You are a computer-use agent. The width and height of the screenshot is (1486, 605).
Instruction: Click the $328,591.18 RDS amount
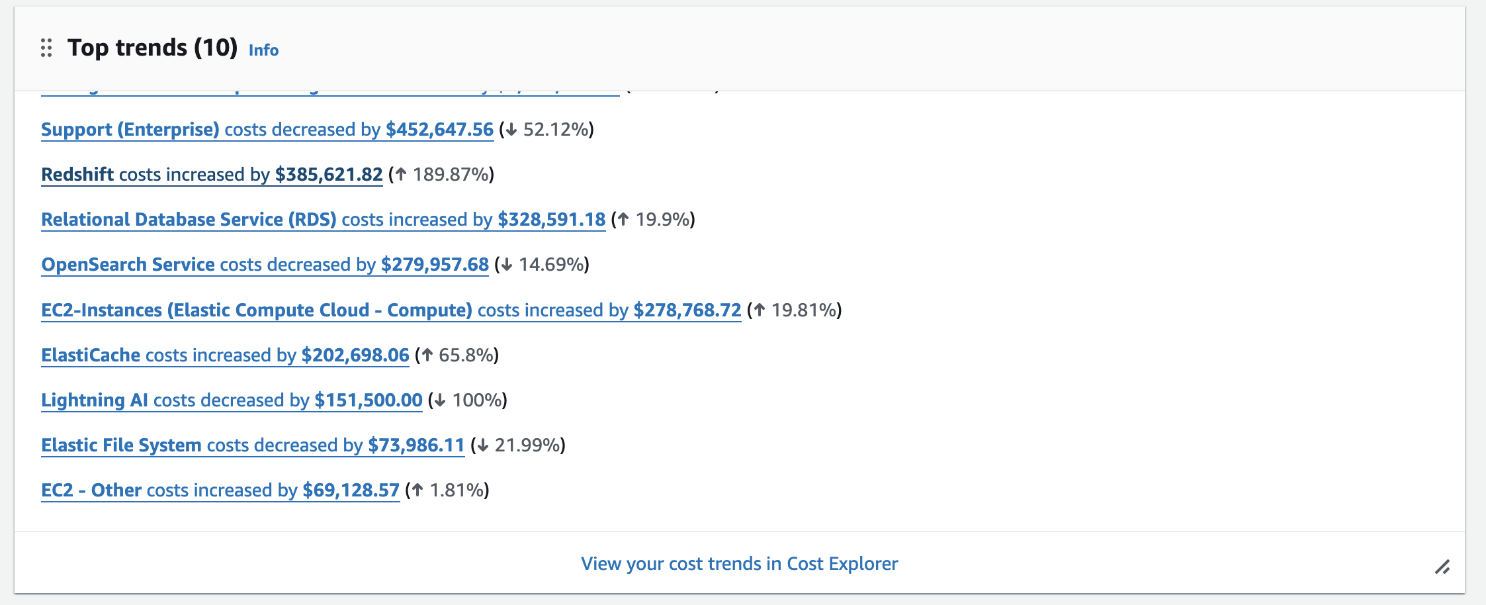click(x=552, y=219)
